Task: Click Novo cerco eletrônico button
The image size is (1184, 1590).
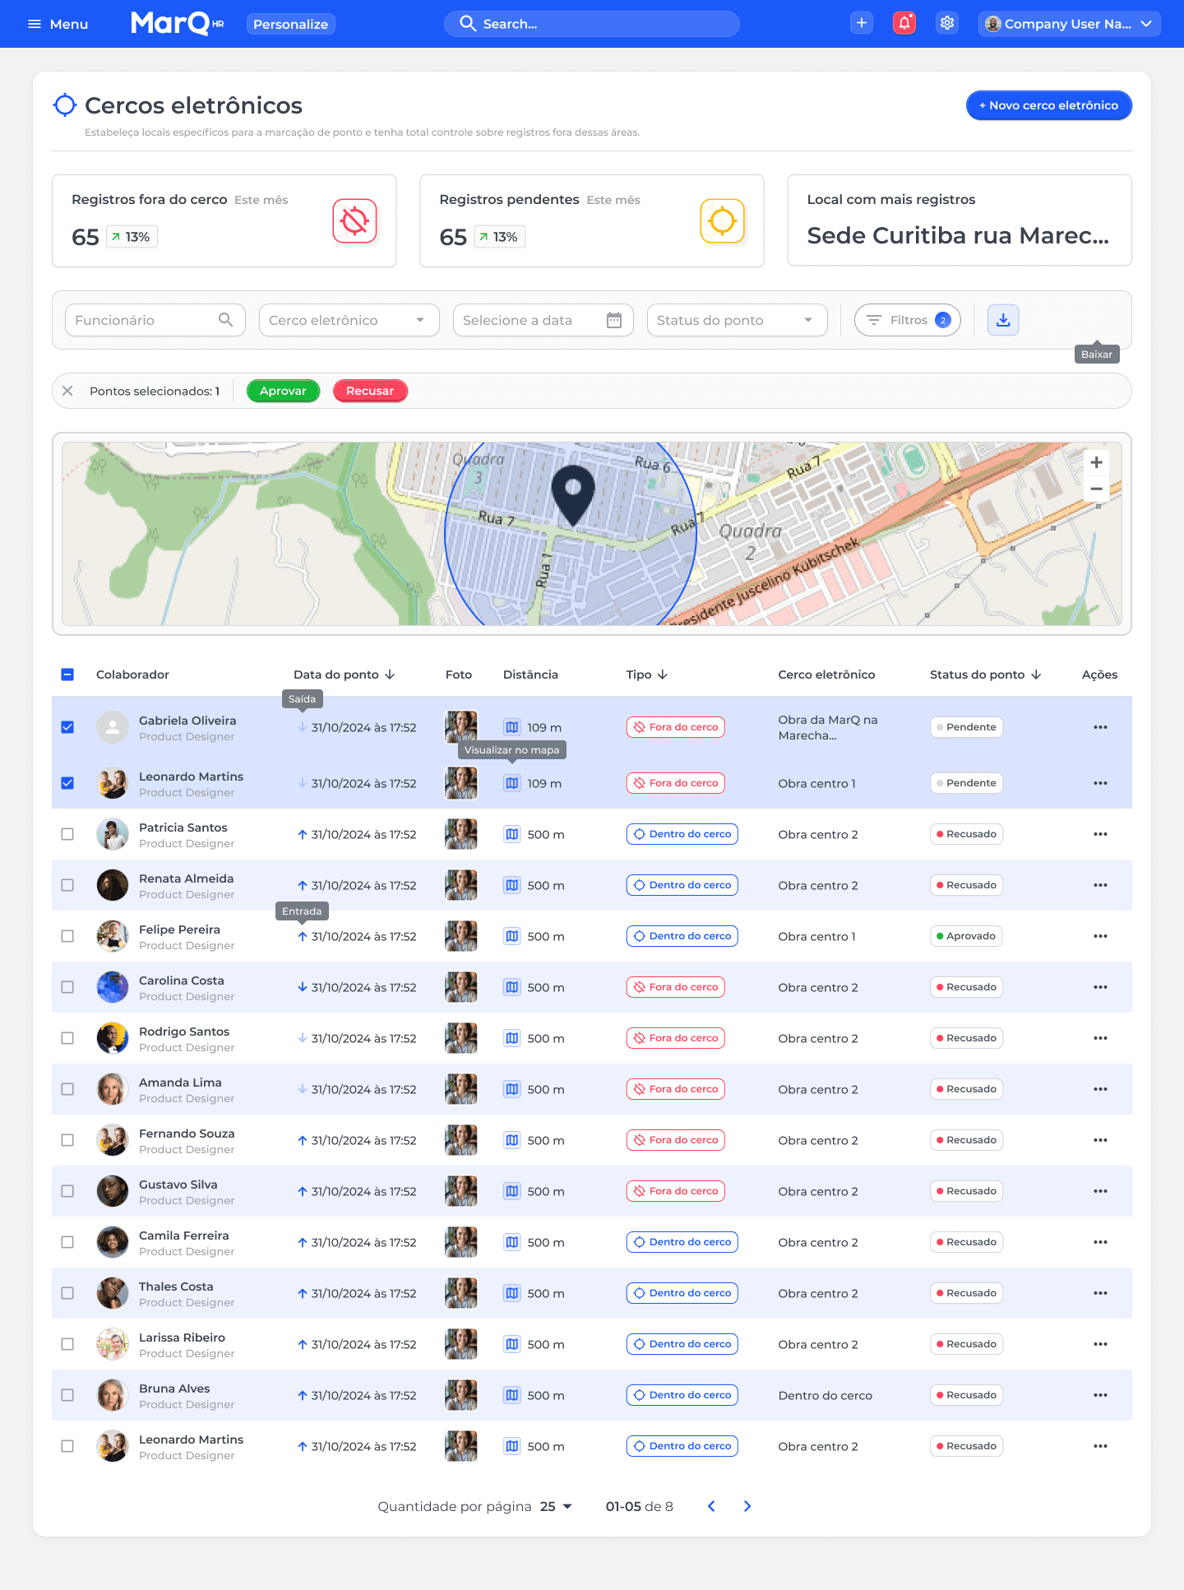Action: point(1049,105)
